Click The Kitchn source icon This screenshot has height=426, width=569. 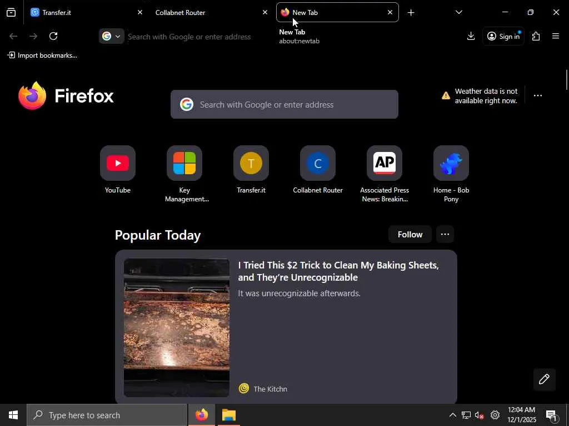pyautogui.click(x=244, y=389)
